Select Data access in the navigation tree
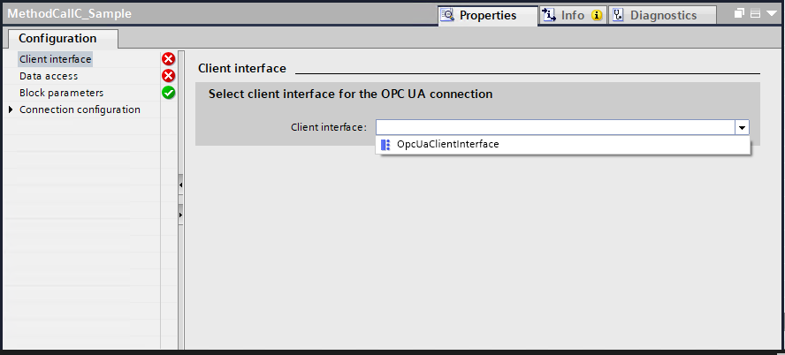The width and height of the screenshot is (785, 355). [50, 76]
